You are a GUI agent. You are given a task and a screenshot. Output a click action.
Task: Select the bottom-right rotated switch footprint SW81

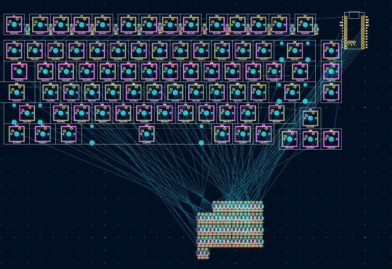(x=331, y=139)
